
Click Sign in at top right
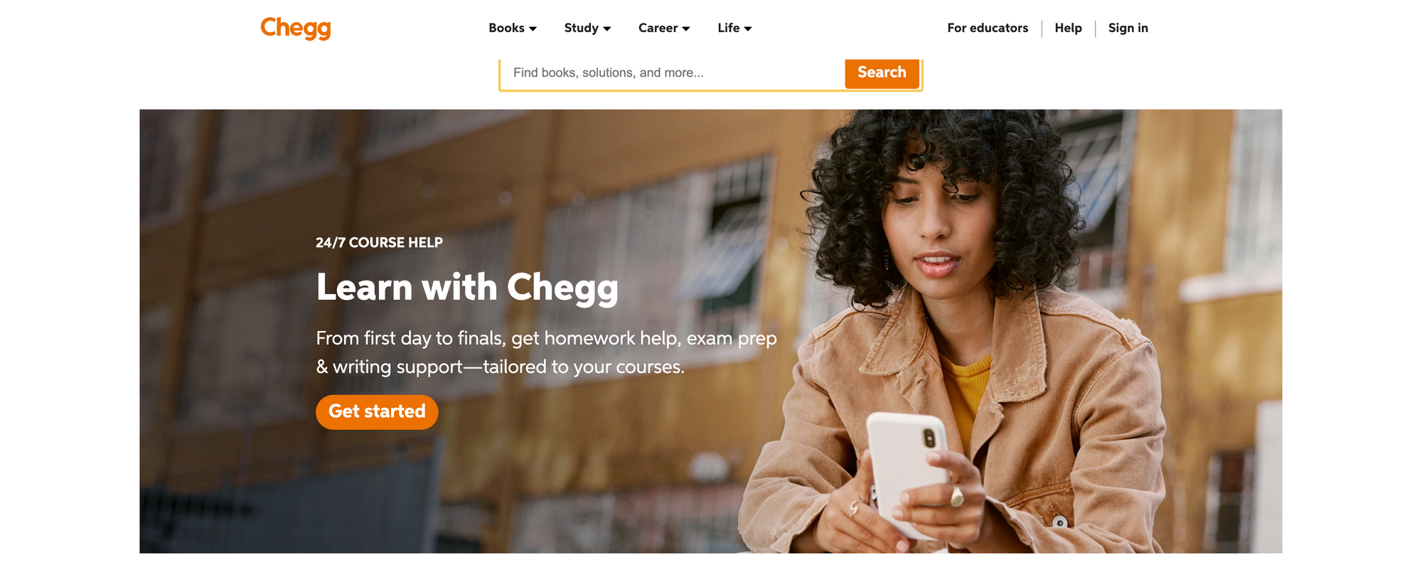[x=1128, y=28]
